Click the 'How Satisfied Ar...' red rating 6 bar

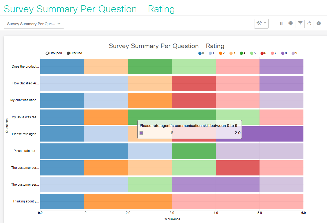[194, 83]
